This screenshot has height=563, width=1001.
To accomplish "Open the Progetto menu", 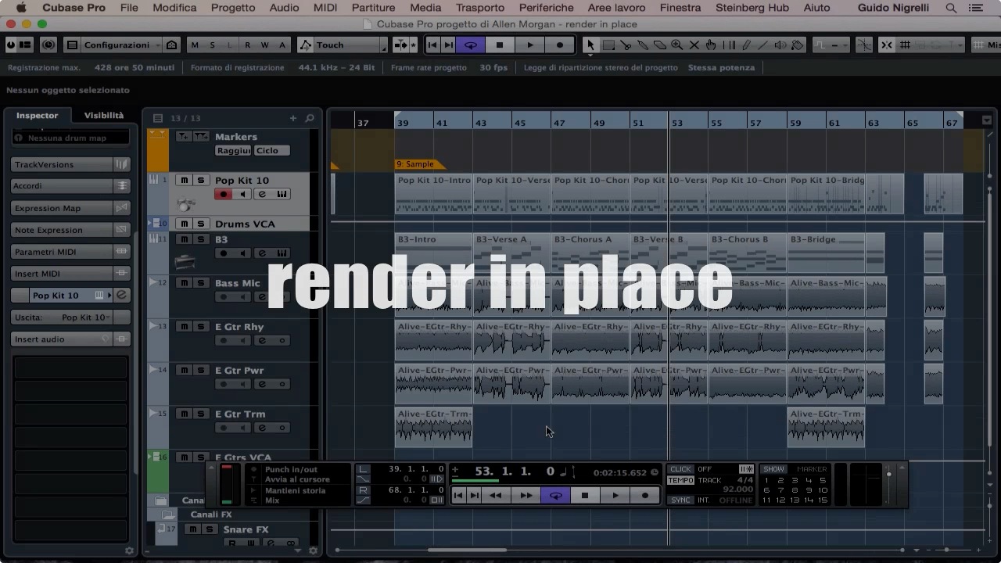I will pos(233,8).
